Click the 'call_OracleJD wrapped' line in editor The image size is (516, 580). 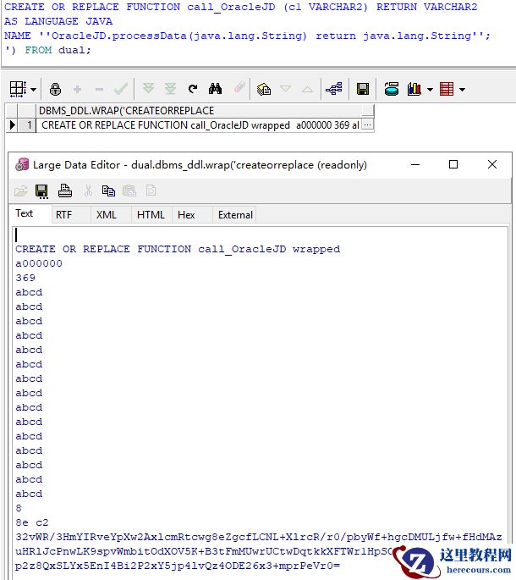178,249
